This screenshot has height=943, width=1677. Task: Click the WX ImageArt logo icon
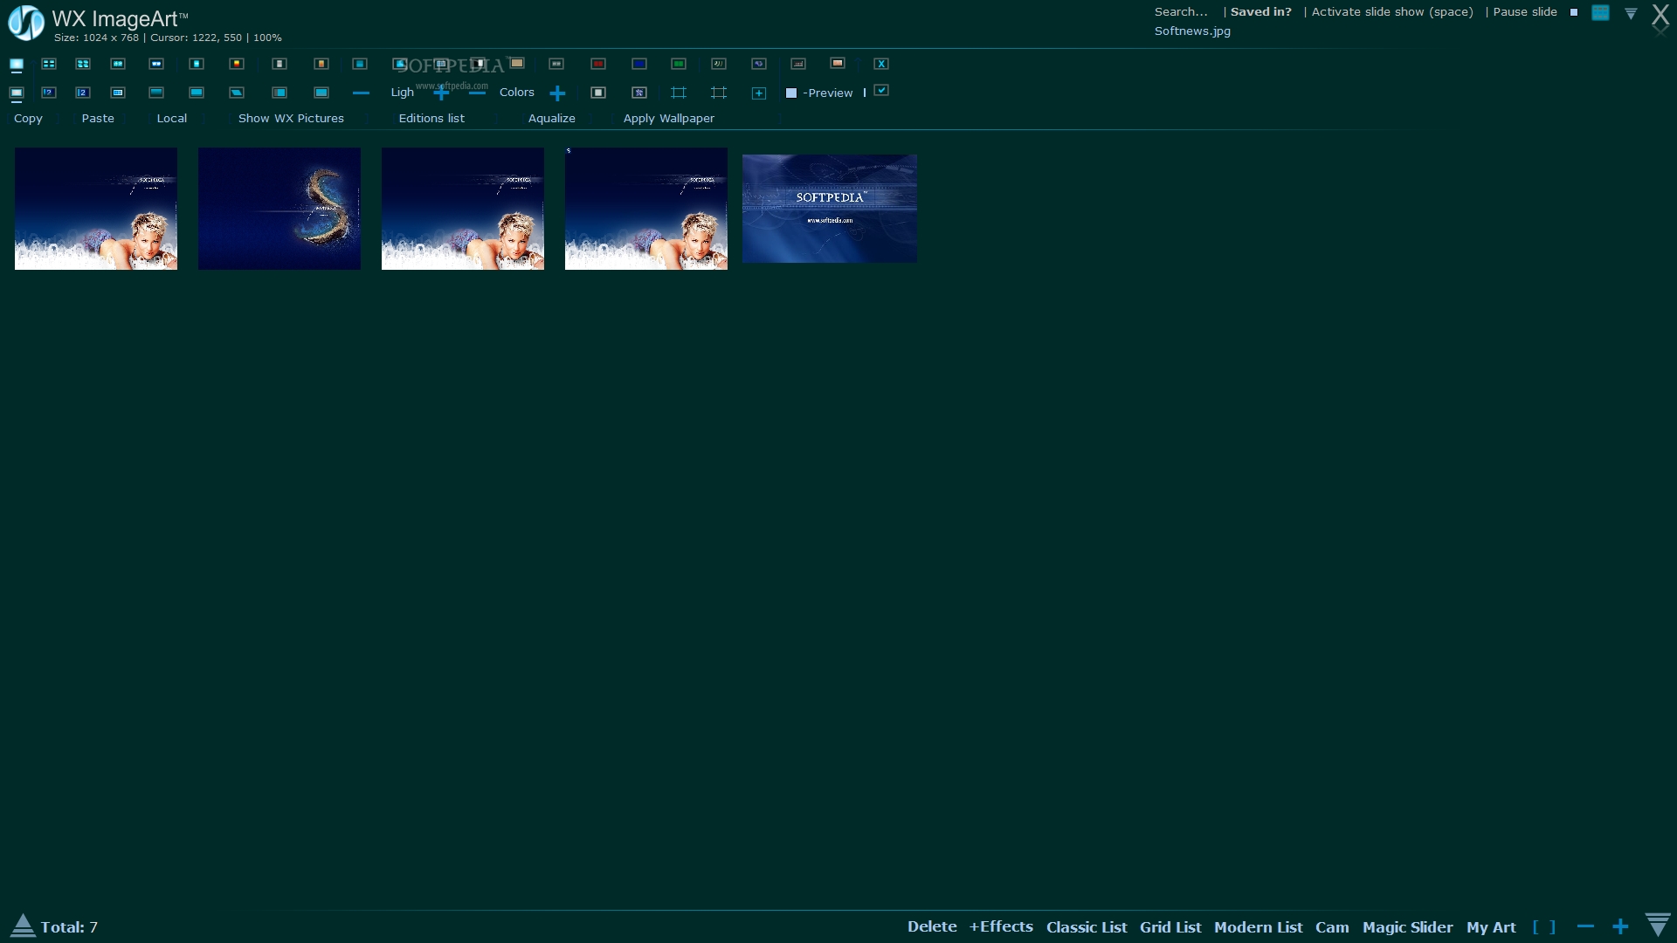(x=26, y=23)
